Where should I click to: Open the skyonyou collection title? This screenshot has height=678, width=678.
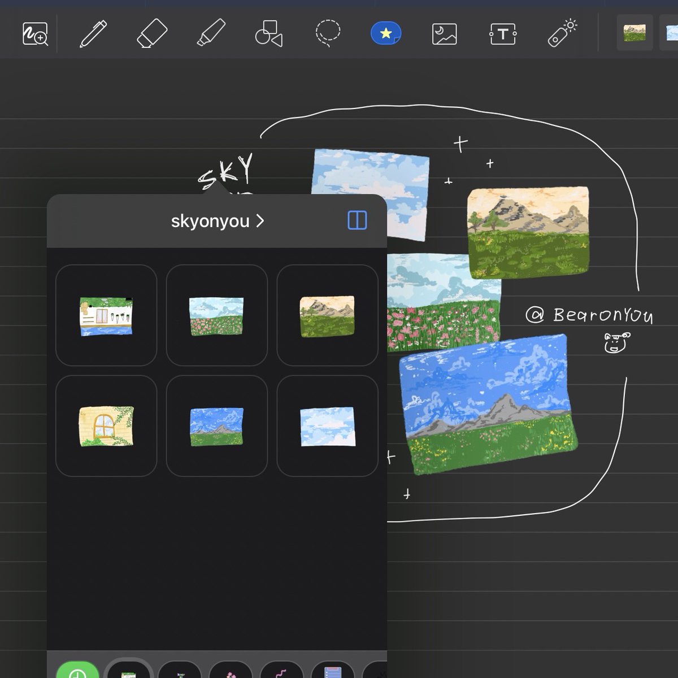pyautogui.click(x=217, y=221)
